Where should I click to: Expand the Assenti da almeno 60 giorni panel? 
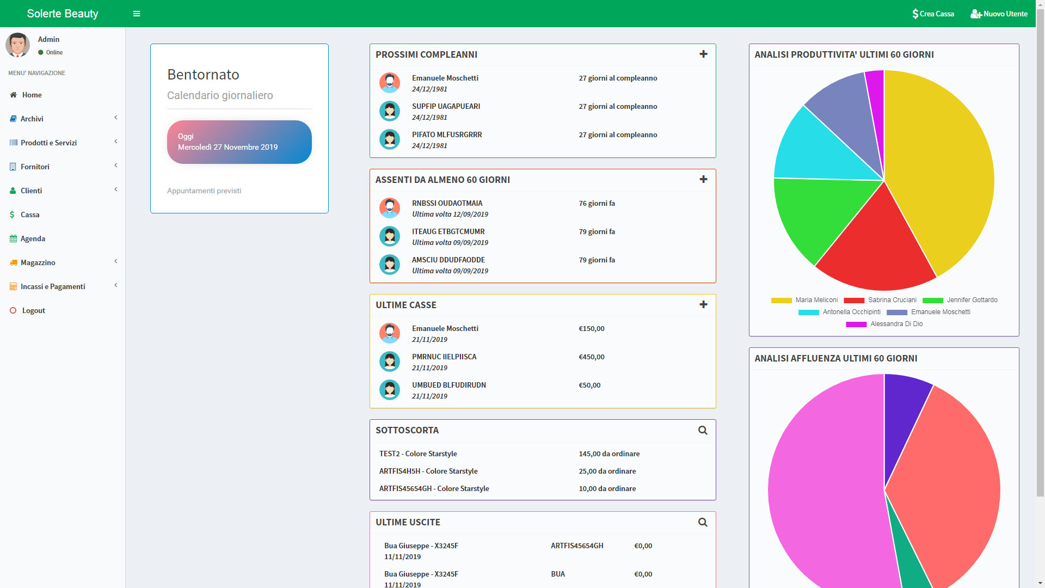click(703, 179)
